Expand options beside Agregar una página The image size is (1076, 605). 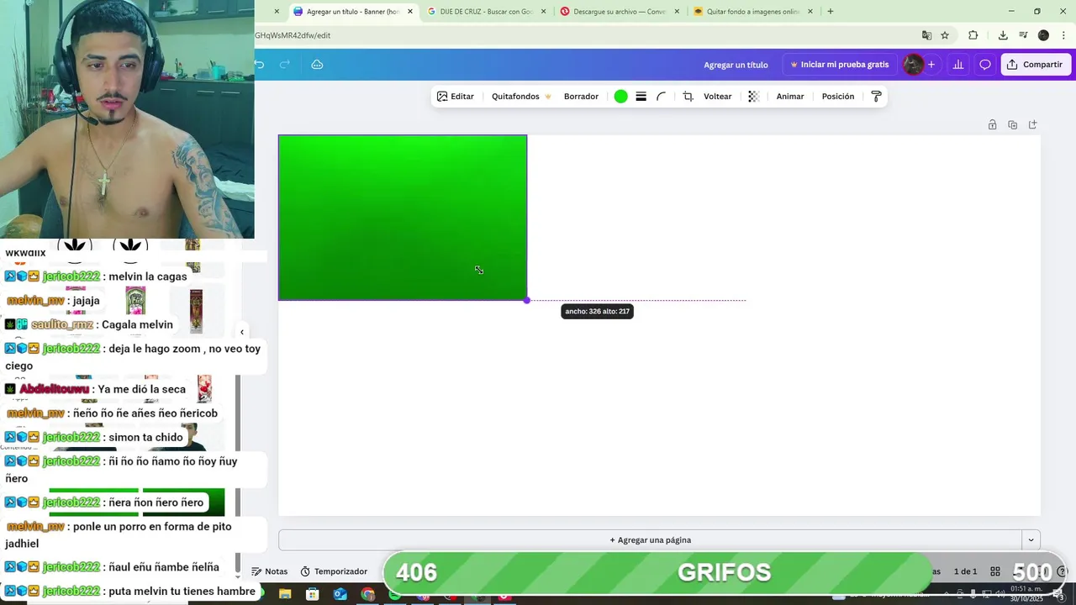[x=1031, y=540]
